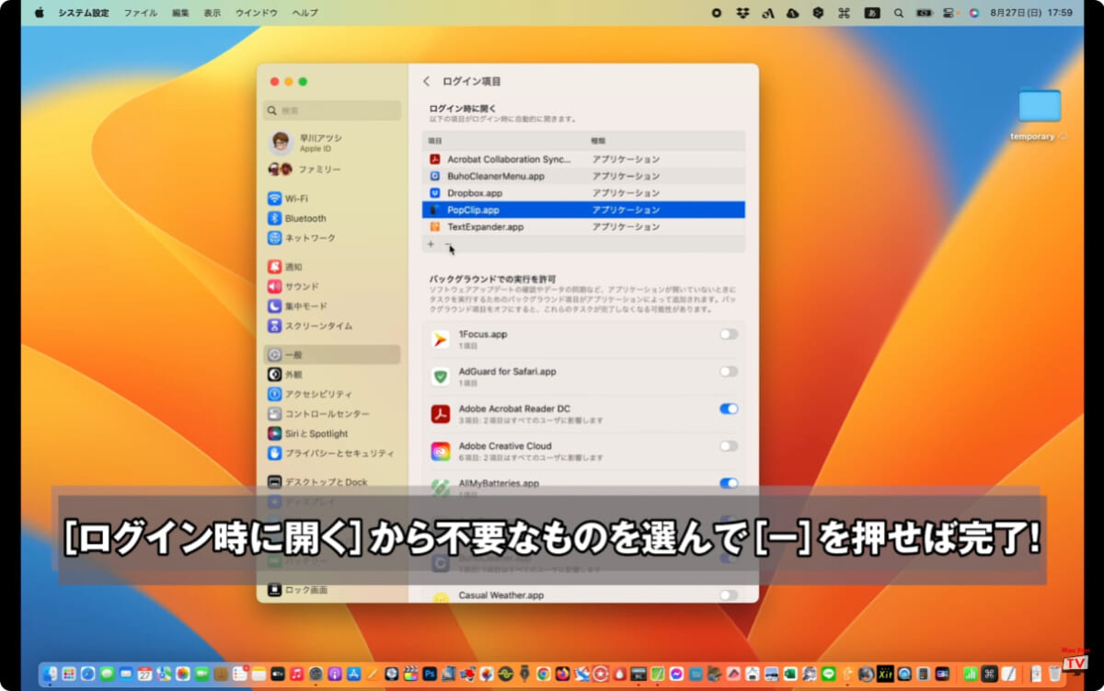
Task: Open LINE from the Dock
Action: pos(828,674)
